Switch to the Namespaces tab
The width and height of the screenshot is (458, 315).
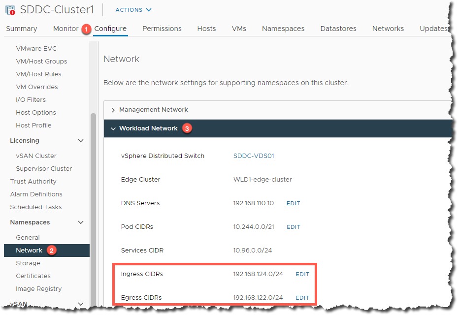click(283, 29)
